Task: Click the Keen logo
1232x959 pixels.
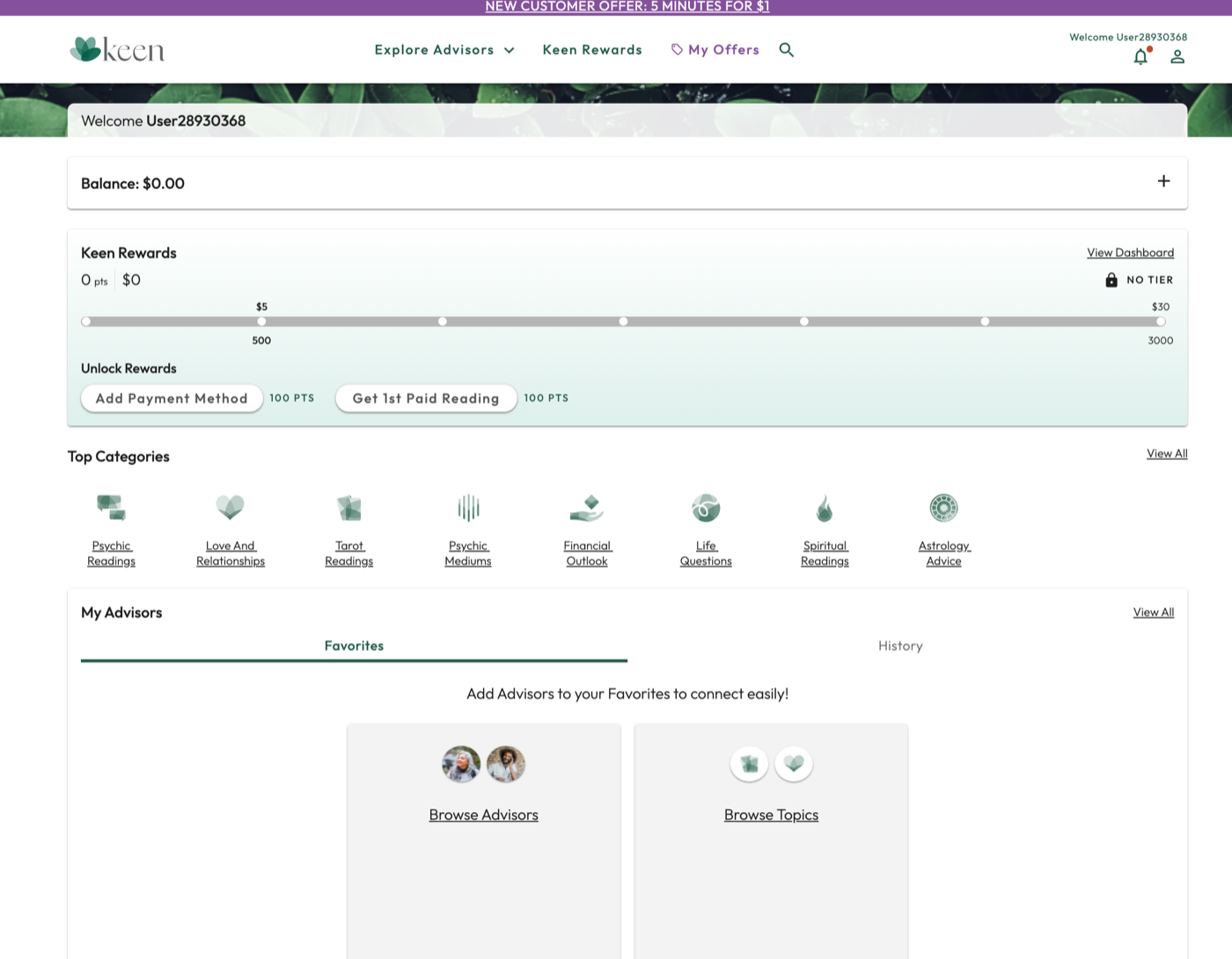Action: 117,49
